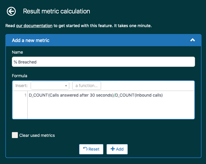This screenshot has height=164, width=206.
Task: Click the 'a function...' selector box
Action: pos(87,86)
